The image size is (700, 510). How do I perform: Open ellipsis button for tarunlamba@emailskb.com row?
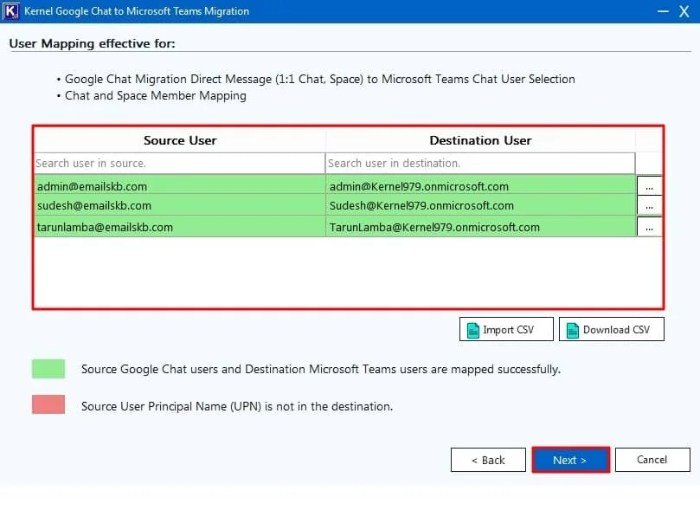click(649, 226)
